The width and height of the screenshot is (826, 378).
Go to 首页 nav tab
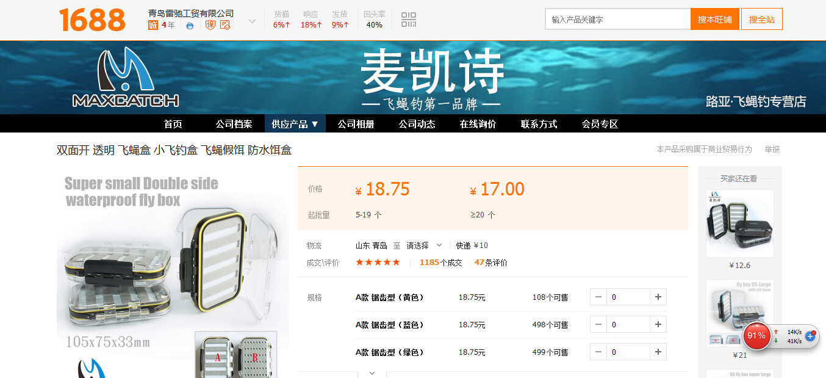(173, 124)
